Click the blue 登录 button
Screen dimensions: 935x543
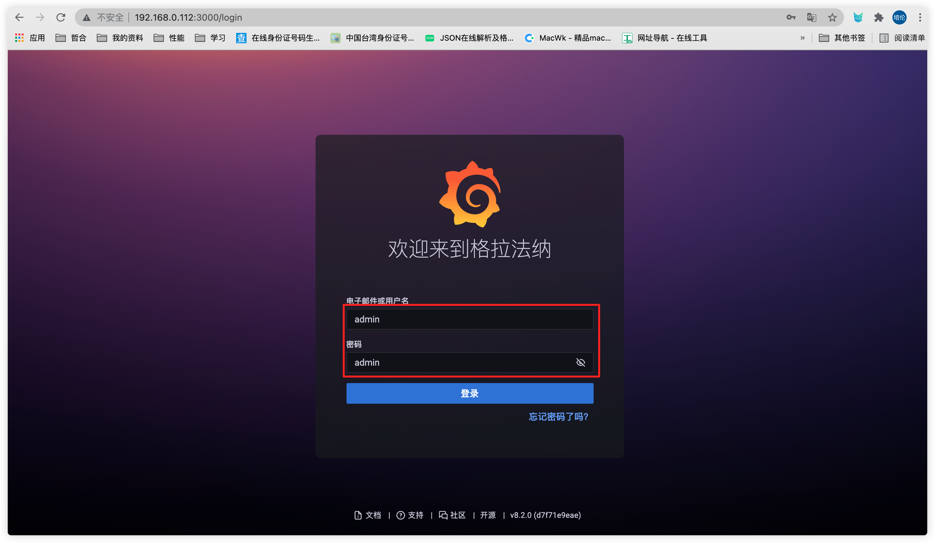point(470,393)
